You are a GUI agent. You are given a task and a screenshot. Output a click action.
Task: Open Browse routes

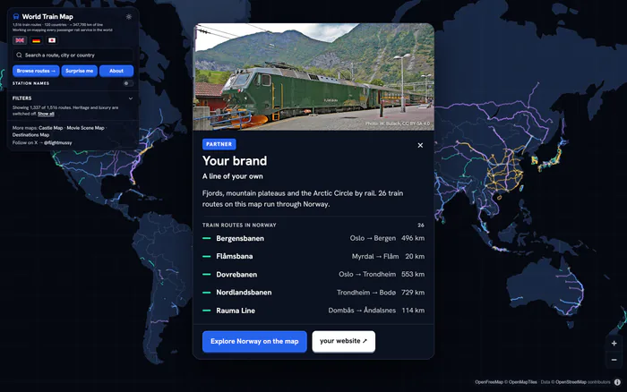pyautogui.click(x=36, y=71)
